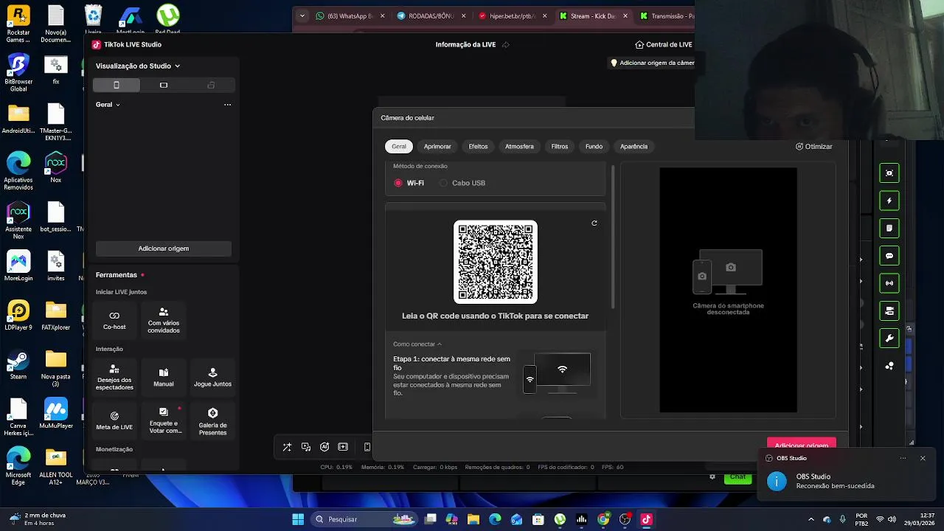Open the browser tab list dropdown

302,15
